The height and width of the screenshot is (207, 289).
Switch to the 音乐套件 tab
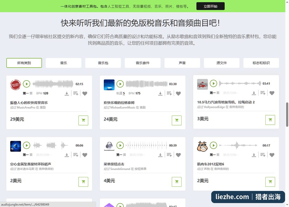coord(143,63)
